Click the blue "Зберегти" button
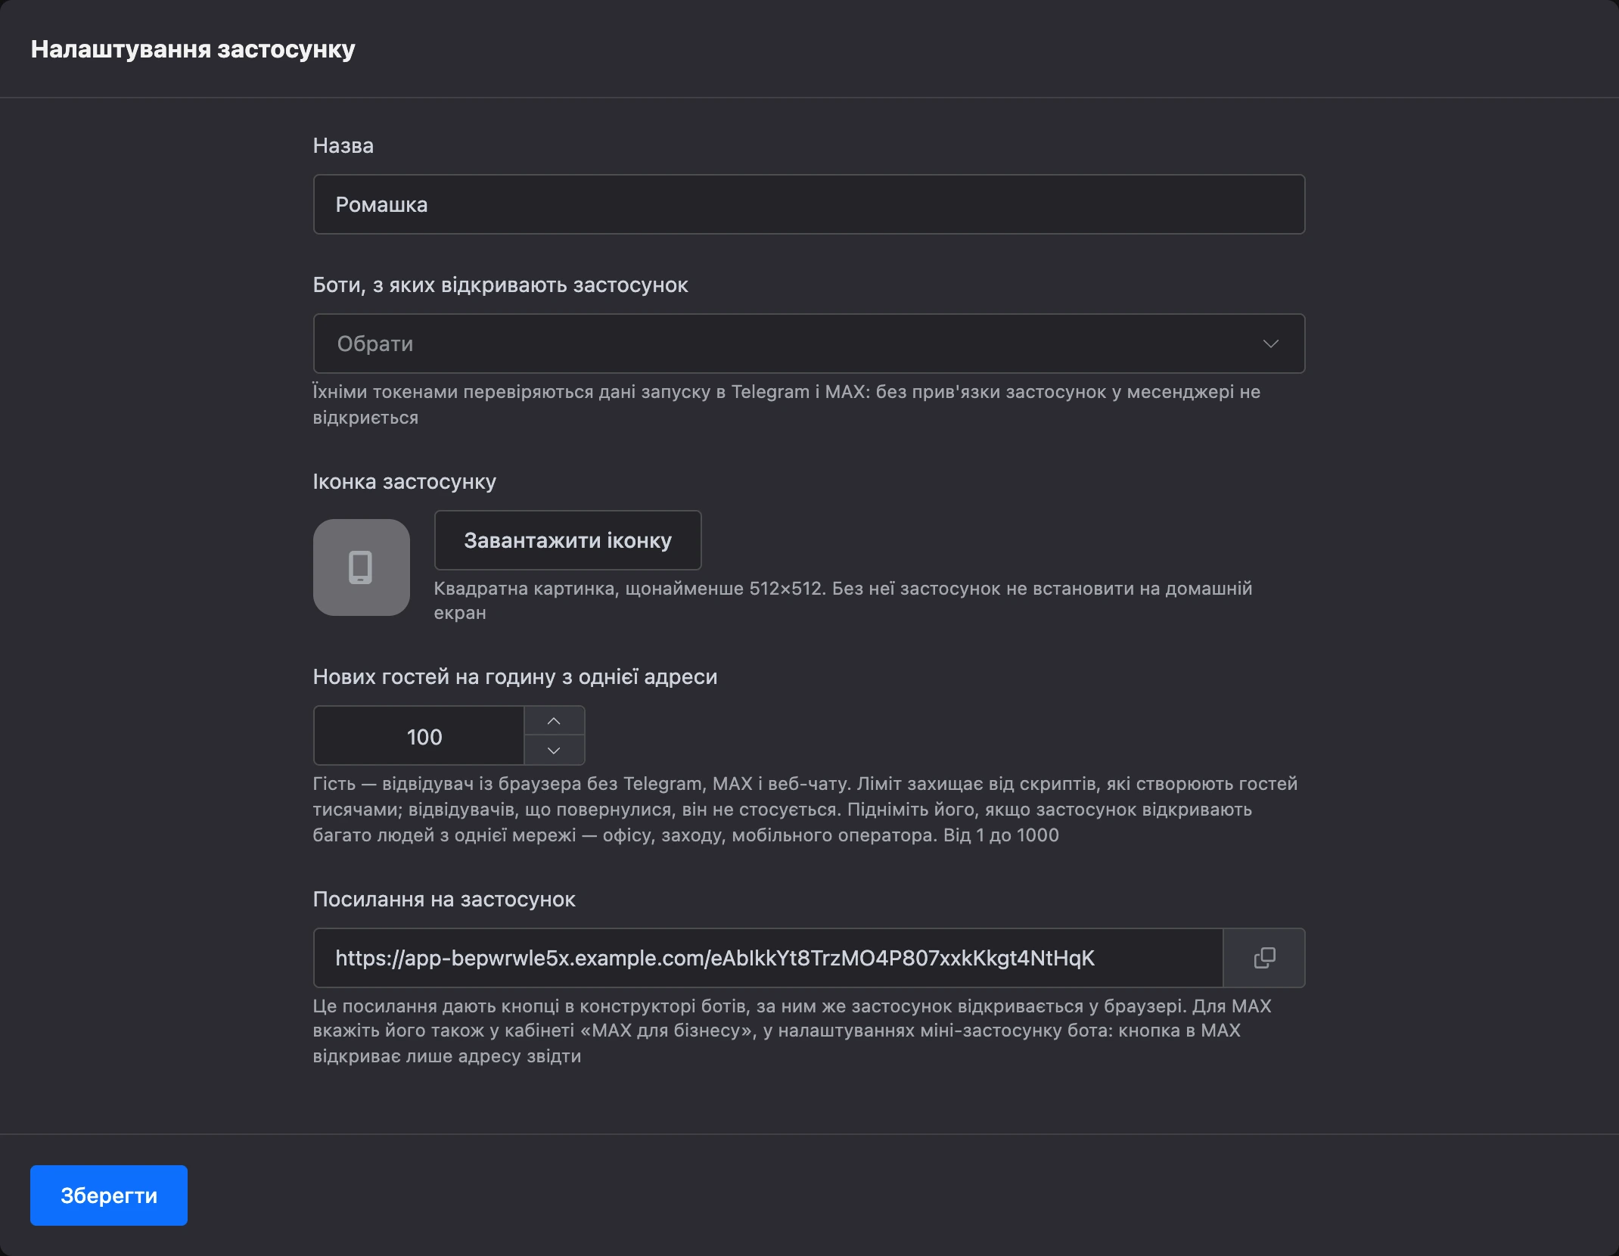 (109, 1195)
